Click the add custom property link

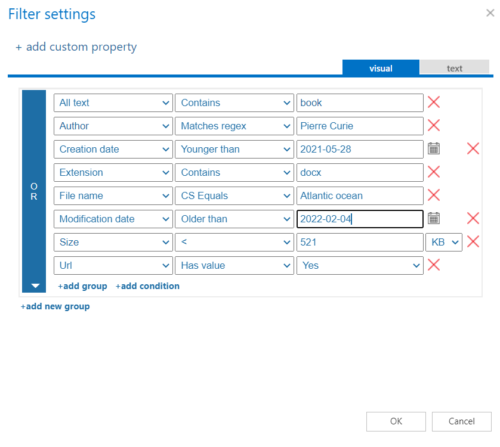[x=76, y=47]
